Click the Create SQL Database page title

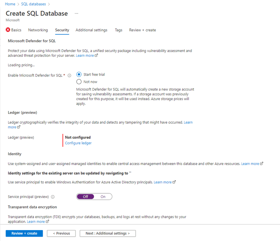pos(36,13)
